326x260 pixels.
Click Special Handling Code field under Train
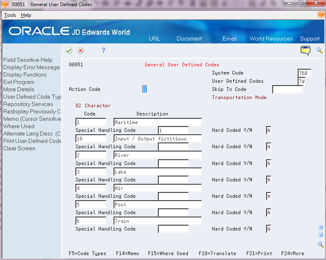point(173,229)
